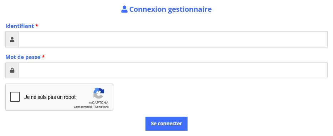The width and height of the screenshot is (333, 136).
Task: Focus the Identifiant text input
Action: point(173,40)
